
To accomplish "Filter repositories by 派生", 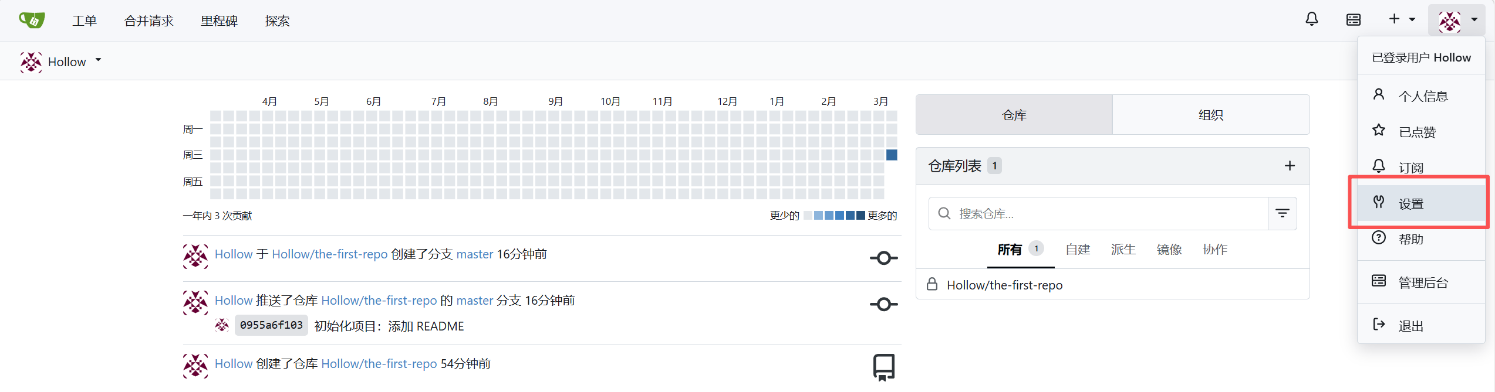I will tap(1123, 250).
